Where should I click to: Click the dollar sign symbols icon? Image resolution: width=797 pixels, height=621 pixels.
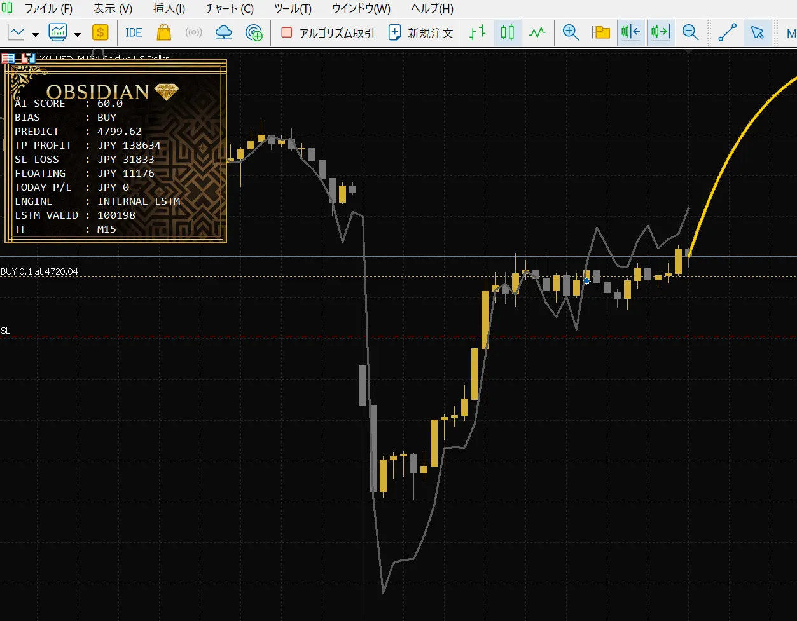pyautogui.click(x=100, y=33)
